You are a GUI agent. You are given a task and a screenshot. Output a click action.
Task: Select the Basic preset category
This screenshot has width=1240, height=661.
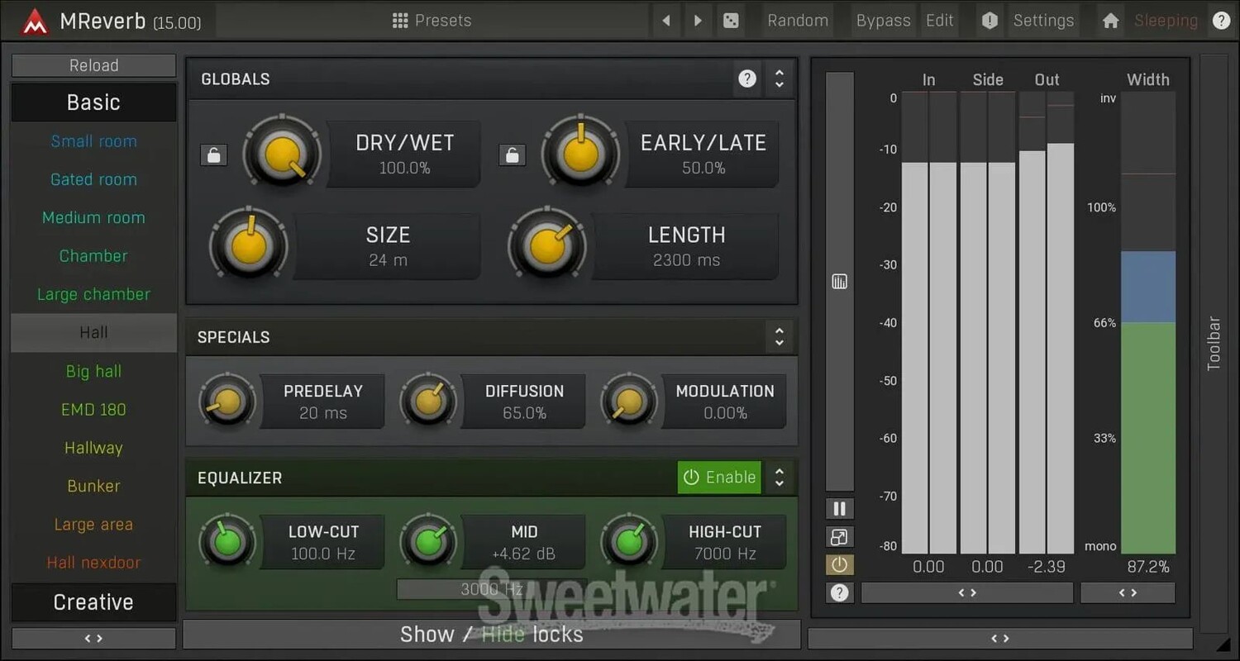(93, 102)
